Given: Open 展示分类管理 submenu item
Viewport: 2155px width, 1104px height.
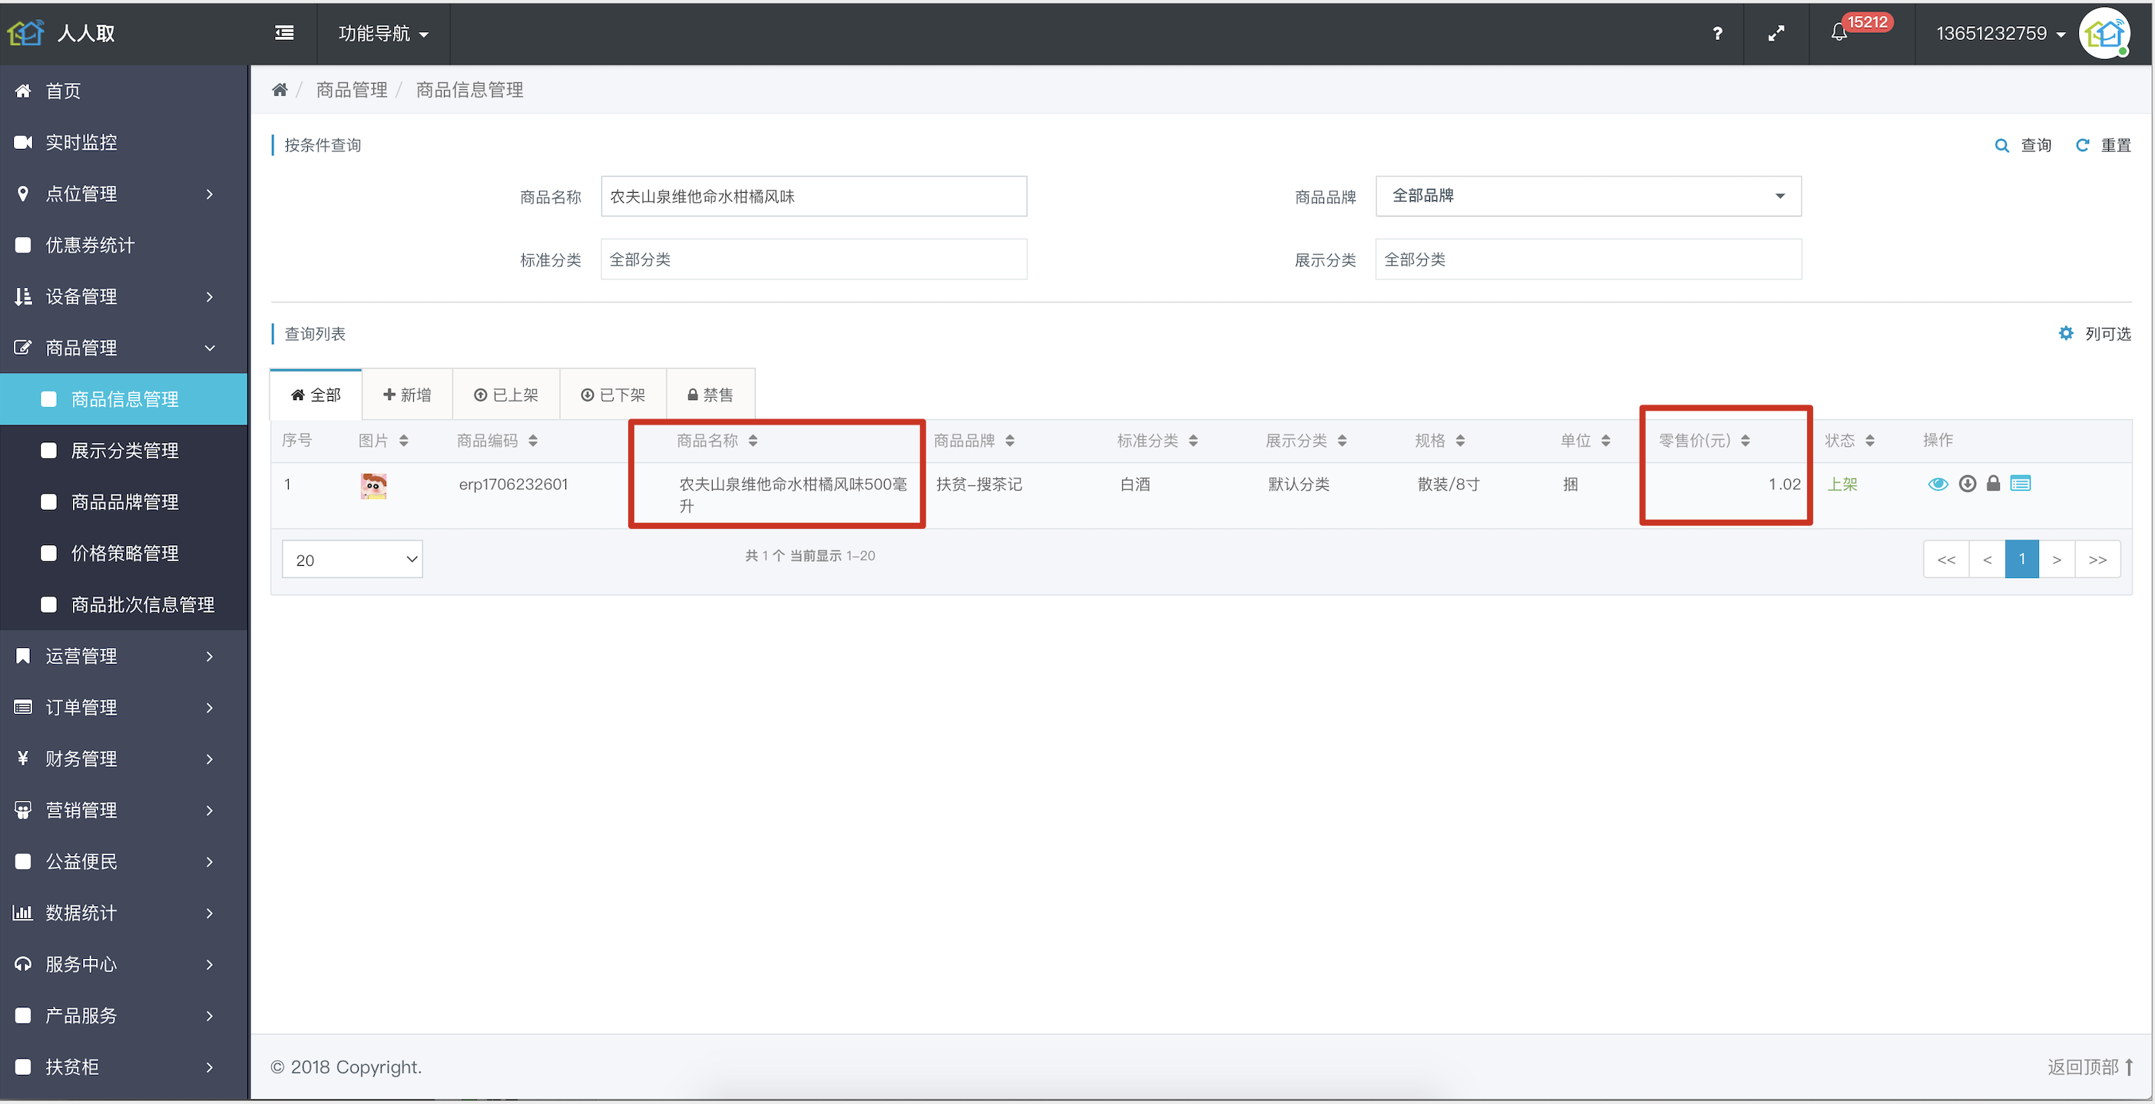Looking at the screenshot, I should click(124, 451).
